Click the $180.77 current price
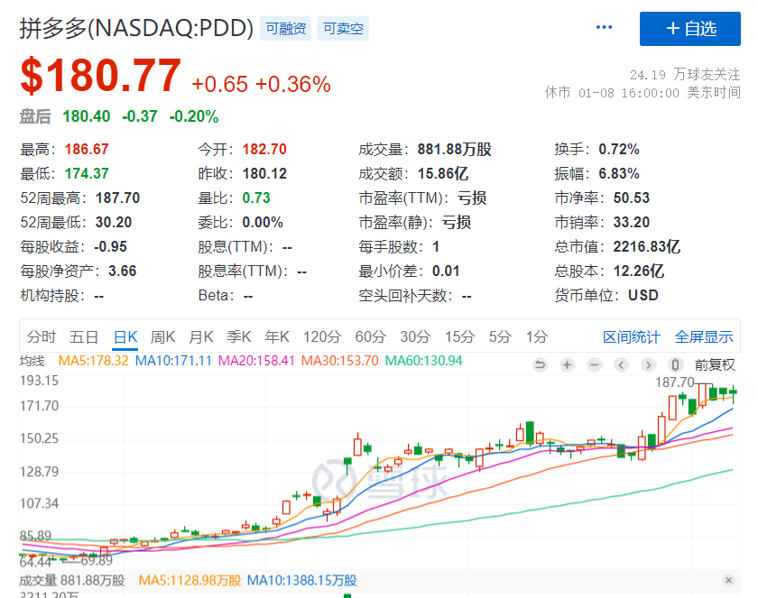This screenshot has width=758, height=598. [x=100, y=76]
